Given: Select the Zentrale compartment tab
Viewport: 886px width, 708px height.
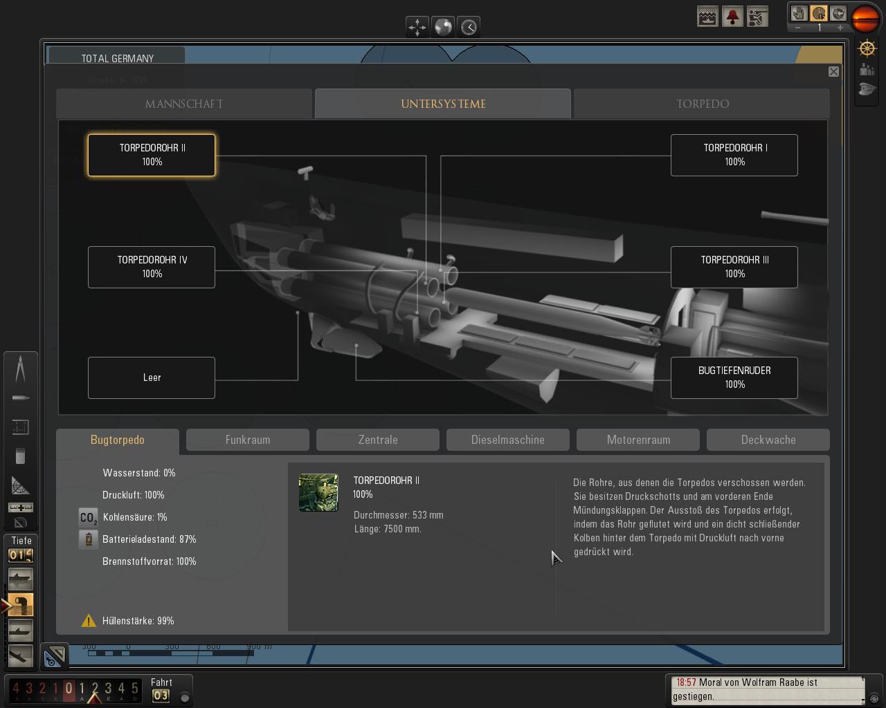Looking at the screenshot, I should 378,440.
